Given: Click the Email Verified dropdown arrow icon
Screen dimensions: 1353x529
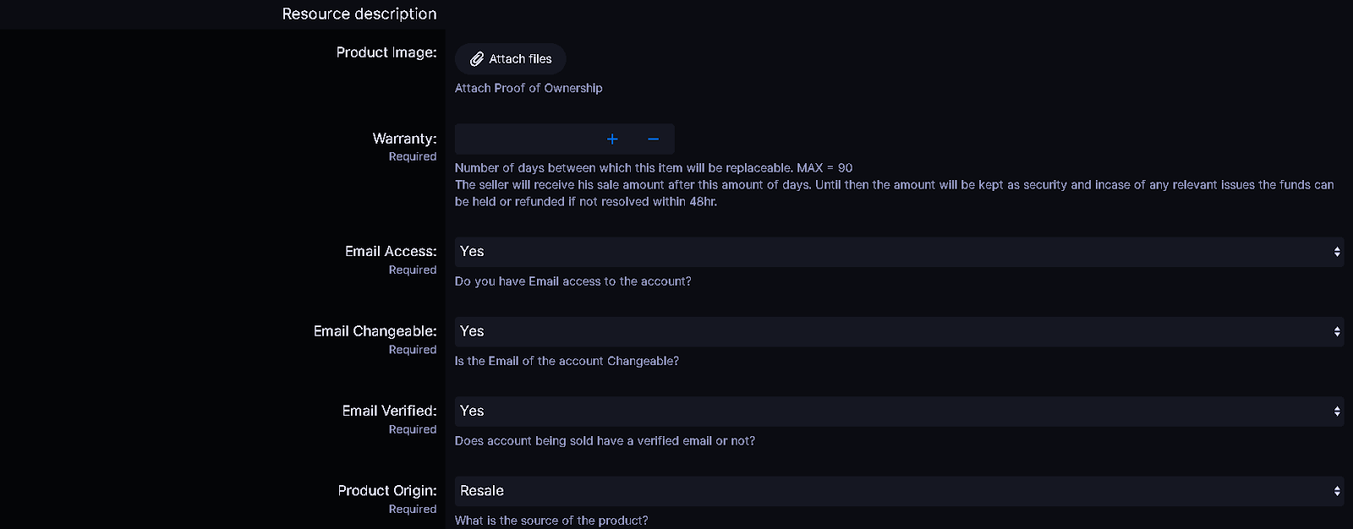Looking at the screenshot, I should 1337,412.
